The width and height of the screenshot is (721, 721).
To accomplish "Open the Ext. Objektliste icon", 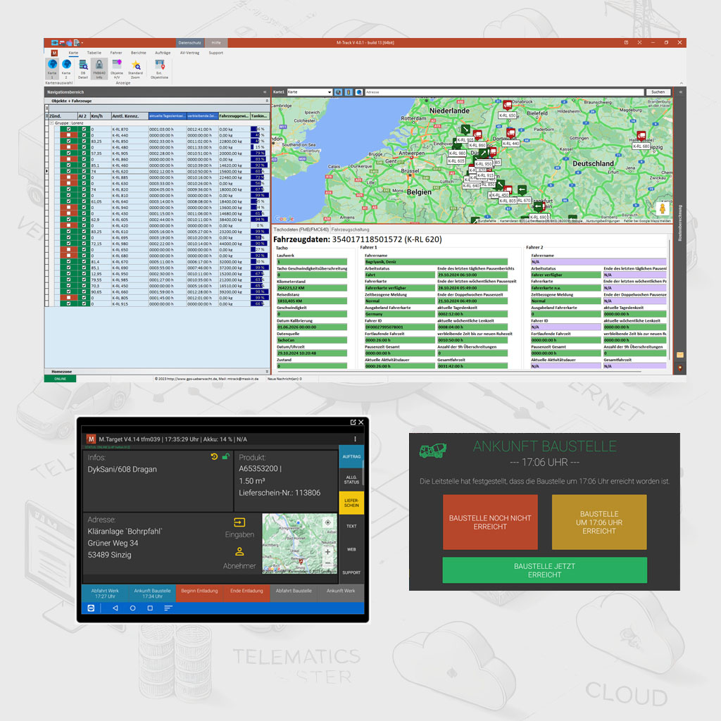I will 159,64.
